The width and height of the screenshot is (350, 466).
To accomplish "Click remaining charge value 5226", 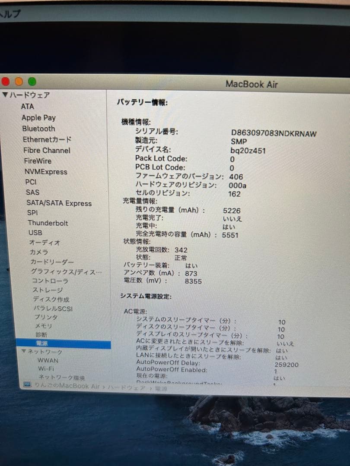I will click(232, 211).
